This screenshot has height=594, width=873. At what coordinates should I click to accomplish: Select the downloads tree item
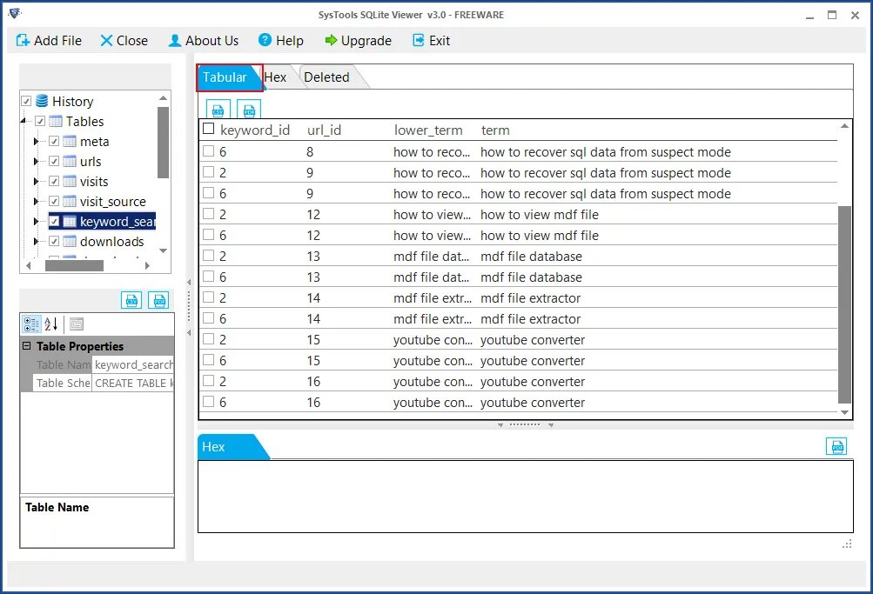[x=112, y=242]
